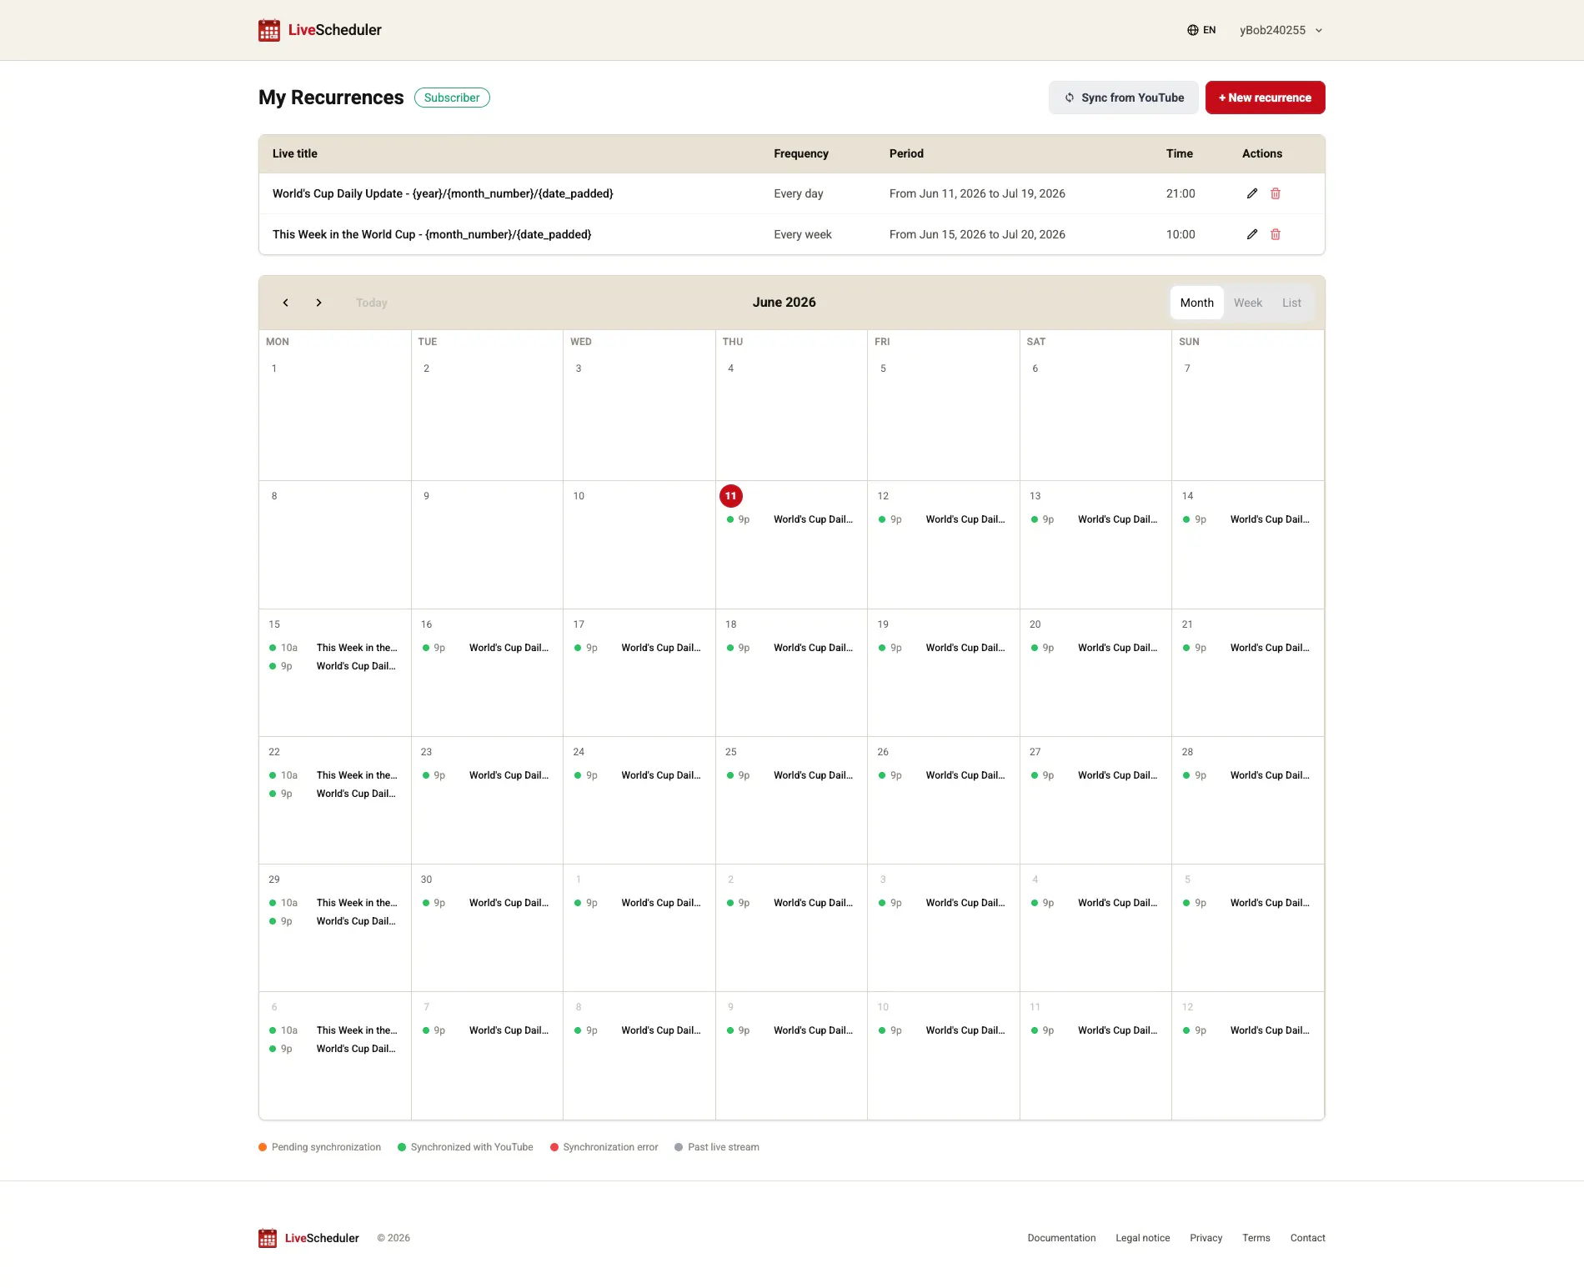Click the LiveScheduler calendar logo in header
Screen dimensions: 1584x1288
point(269,30)
